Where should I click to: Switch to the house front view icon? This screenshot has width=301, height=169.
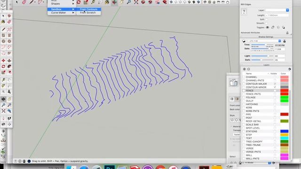214,2
